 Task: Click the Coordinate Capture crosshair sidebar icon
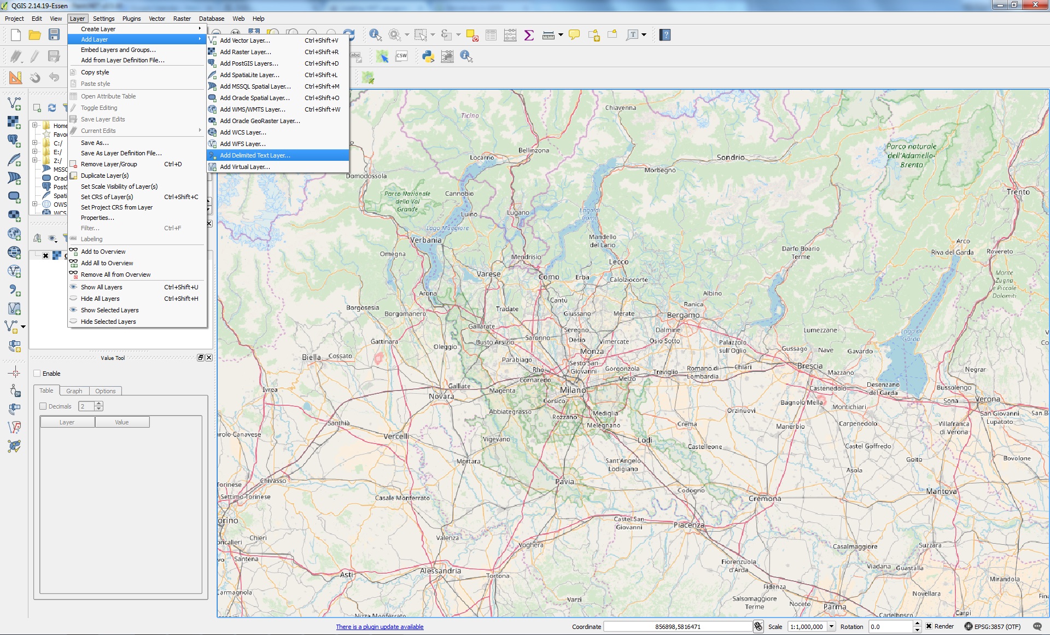(x=14, y=373)
